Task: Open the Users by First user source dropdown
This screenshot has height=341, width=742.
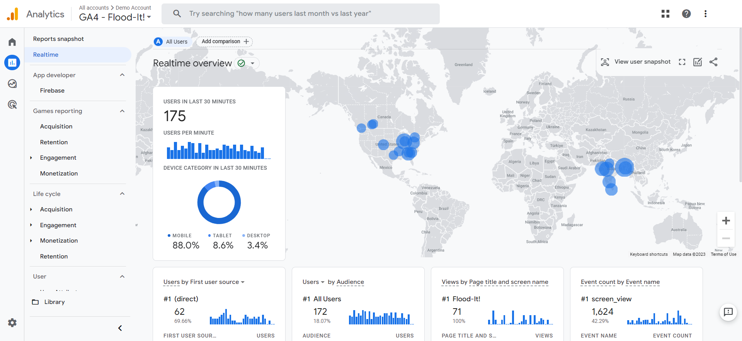Action: [x=204, y=282]
